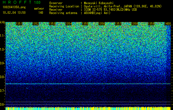This screenshot has height=110, width=173.
Task: Click the Receiving antenna label
Action: point(63,13)
